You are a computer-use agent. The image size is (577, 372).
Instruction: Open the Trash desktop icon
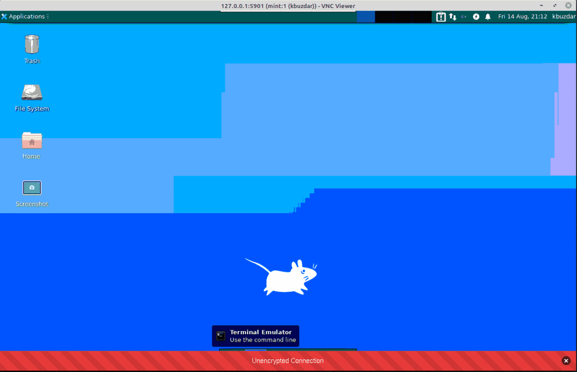(32, 49)
